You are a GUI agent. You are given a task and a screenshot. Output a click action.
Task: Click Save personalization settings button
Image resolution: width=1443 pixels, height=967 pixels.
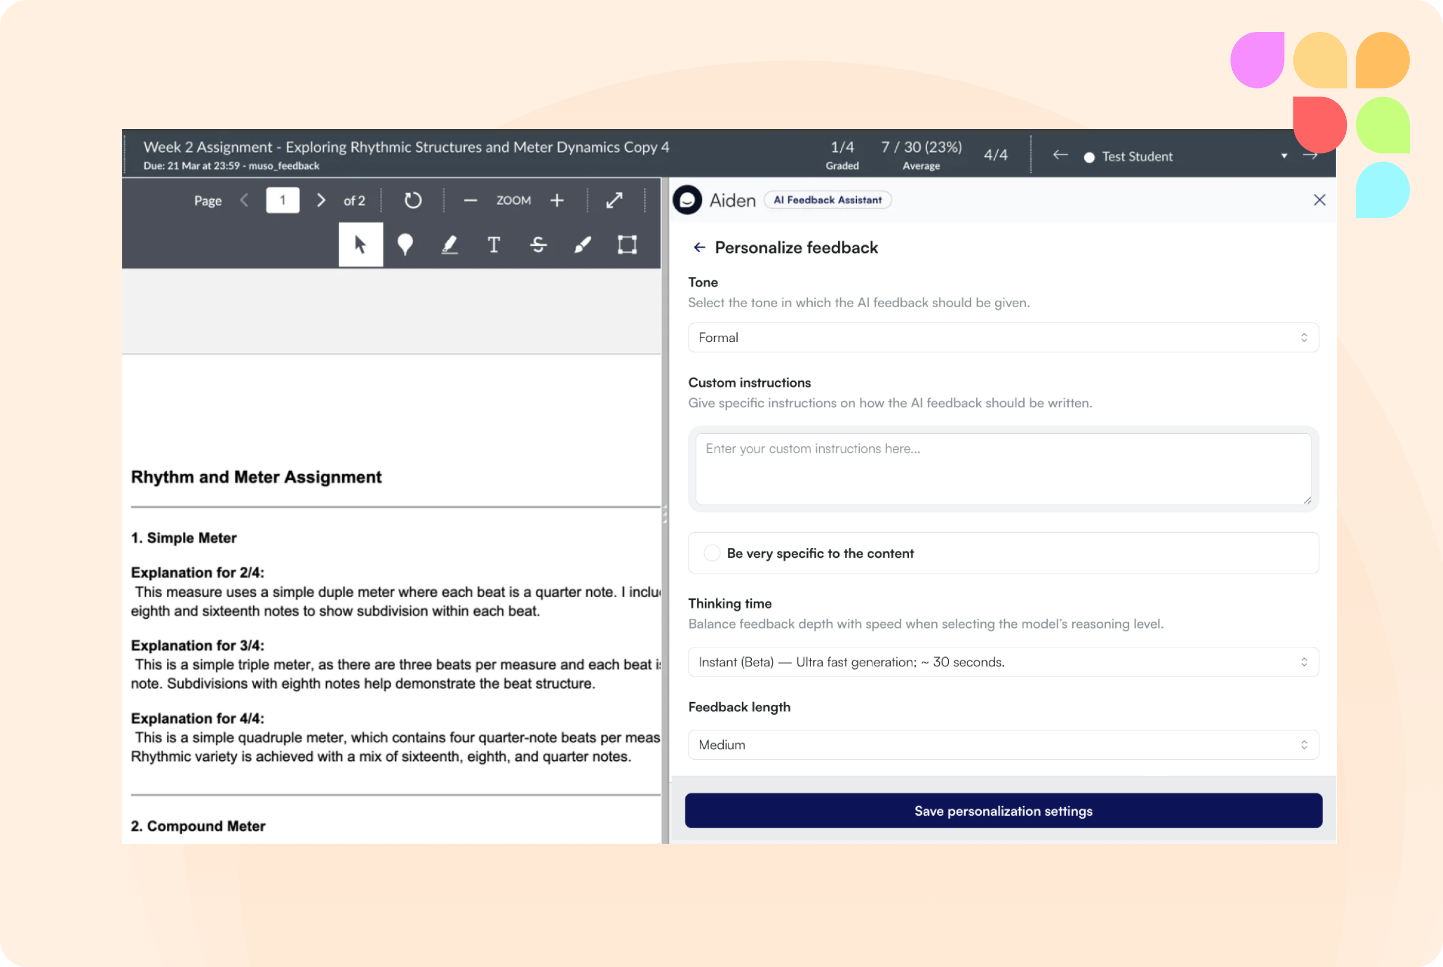coord(1003,811)
